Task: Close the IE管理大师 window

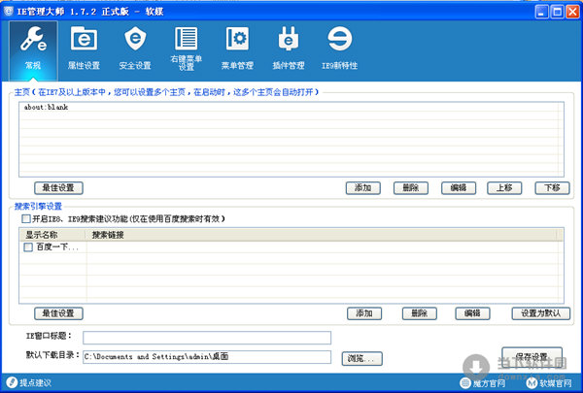Action: pos(572,12)
